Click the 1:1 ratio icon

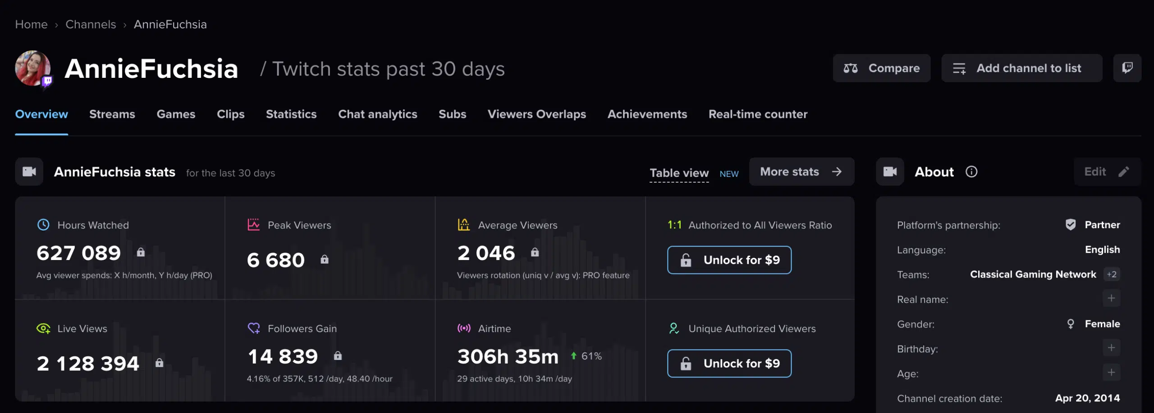[674, 224]
